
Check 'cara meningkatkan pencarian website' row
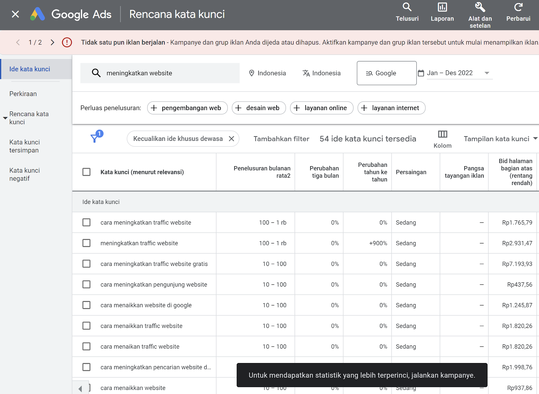point(87,367)
